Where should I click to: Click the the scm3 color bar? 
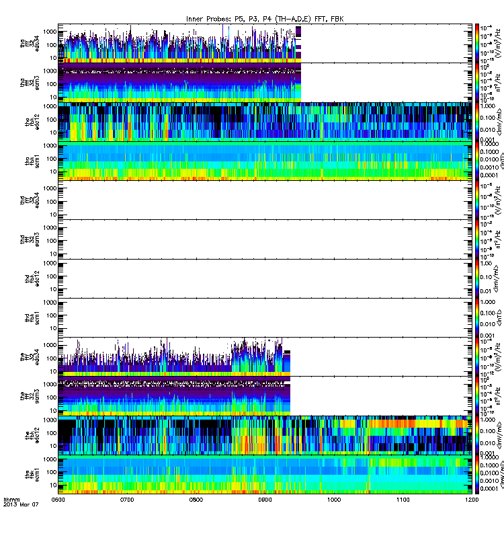coord(477,396)
